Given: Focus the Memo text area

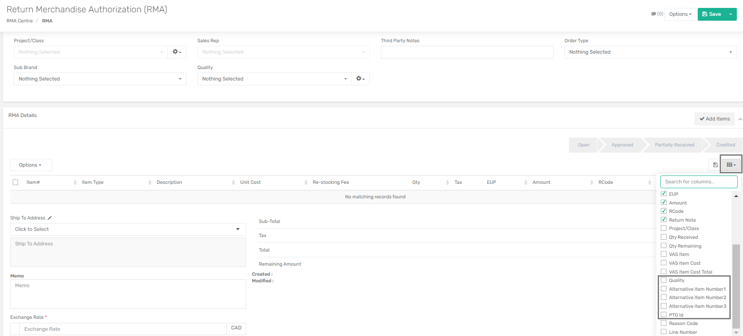Looking at the screenshot, I should click(128, 294).
